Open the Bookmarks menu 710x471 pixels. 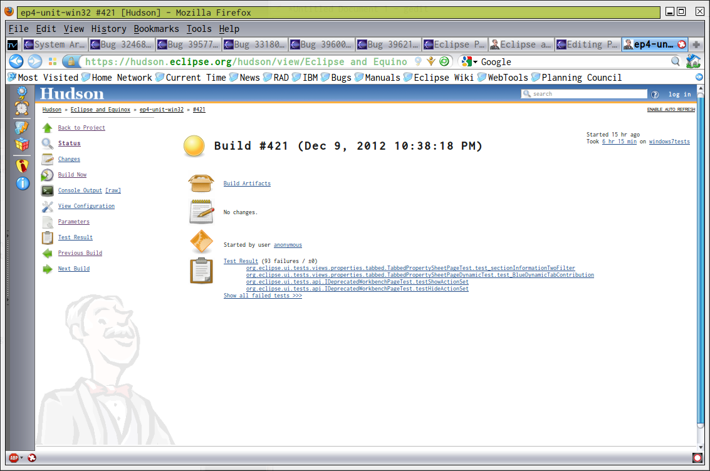[x=156, y=29]
